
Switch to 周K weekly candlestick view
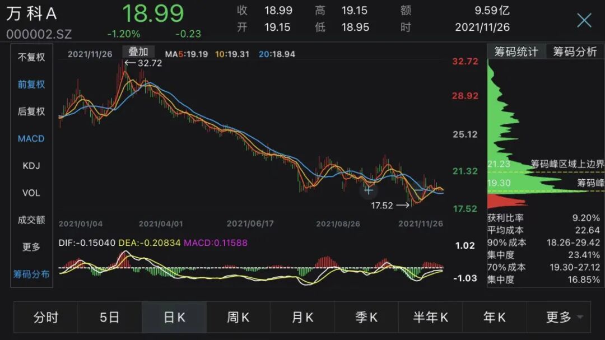[238, 317]
